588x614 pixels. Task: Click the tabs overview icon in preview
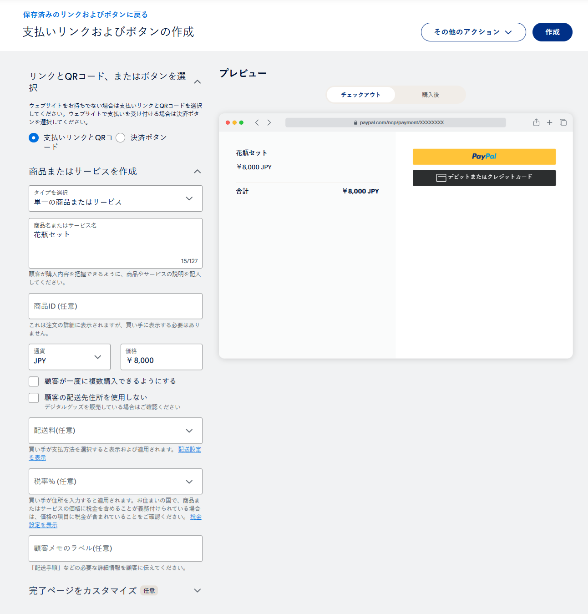click(x=563, y=122)
